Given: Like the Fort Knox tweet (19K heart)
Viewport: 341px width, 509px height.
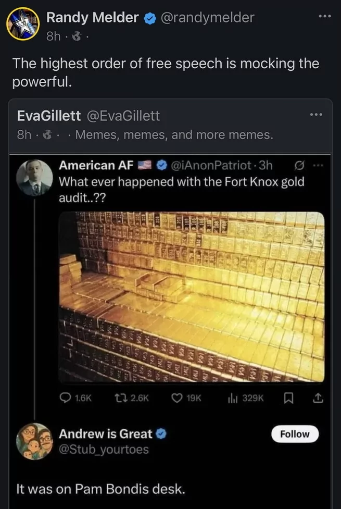Looking at the screenshot, I should tap(177, 398).
